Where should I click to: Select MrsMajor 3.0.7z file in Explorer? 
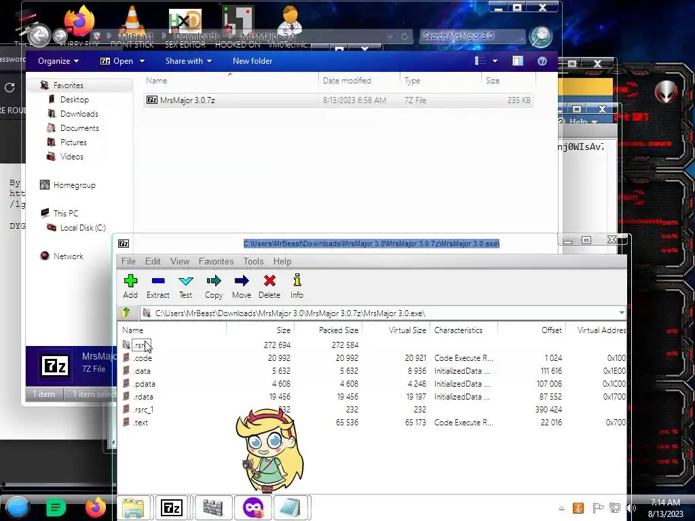[x=339, y=100]
